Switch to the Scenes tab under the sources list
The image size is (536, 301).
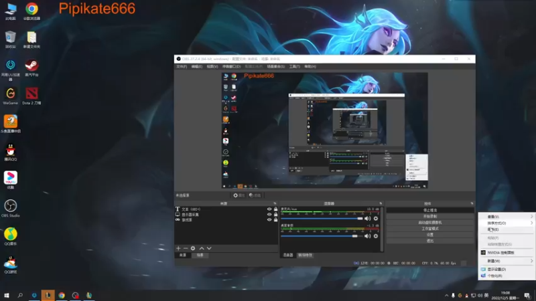200,256
